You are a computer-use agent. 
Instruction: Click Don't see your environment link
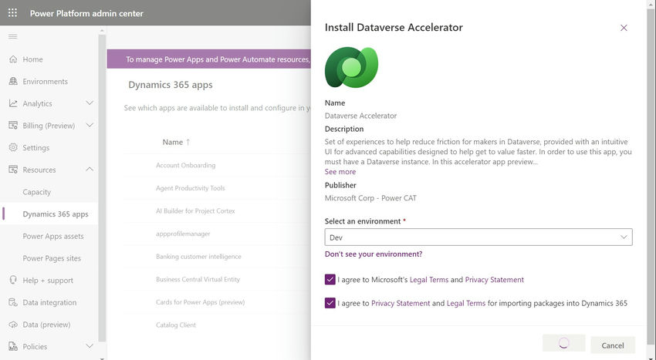[x=374, y=254]
